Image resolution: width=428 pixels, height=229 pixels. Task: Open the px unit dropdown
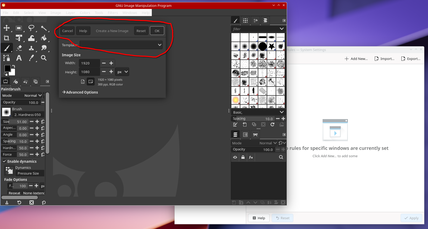click(122, 72)
